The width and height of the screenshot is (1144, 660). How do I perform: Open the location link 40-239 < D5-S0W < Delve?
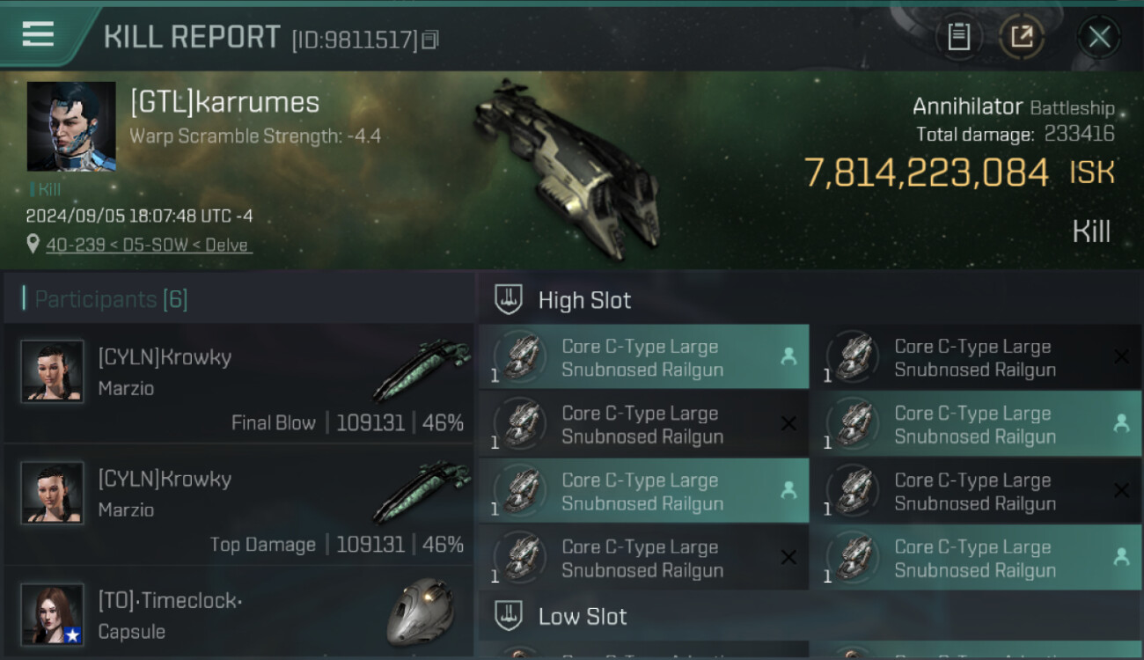point(149,245)
